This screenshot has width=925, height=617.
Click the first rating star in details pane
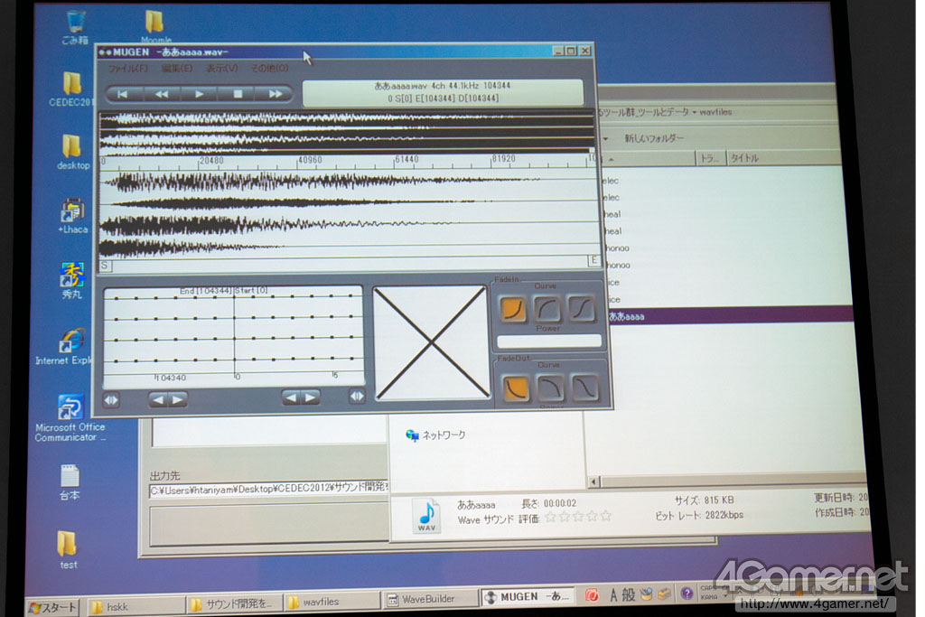click(550, 518)
